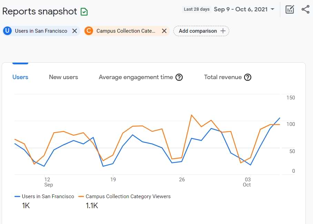Image resolution: width=313 pixels, height=224 pixels.
Task: Switch to the New users tab
Action: (63, 77)
